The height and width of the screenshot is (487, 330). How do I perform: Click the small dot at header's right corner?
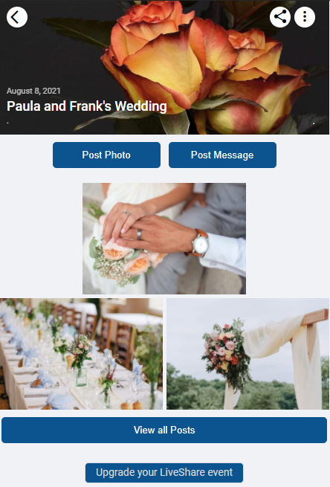tap(314, 123)
